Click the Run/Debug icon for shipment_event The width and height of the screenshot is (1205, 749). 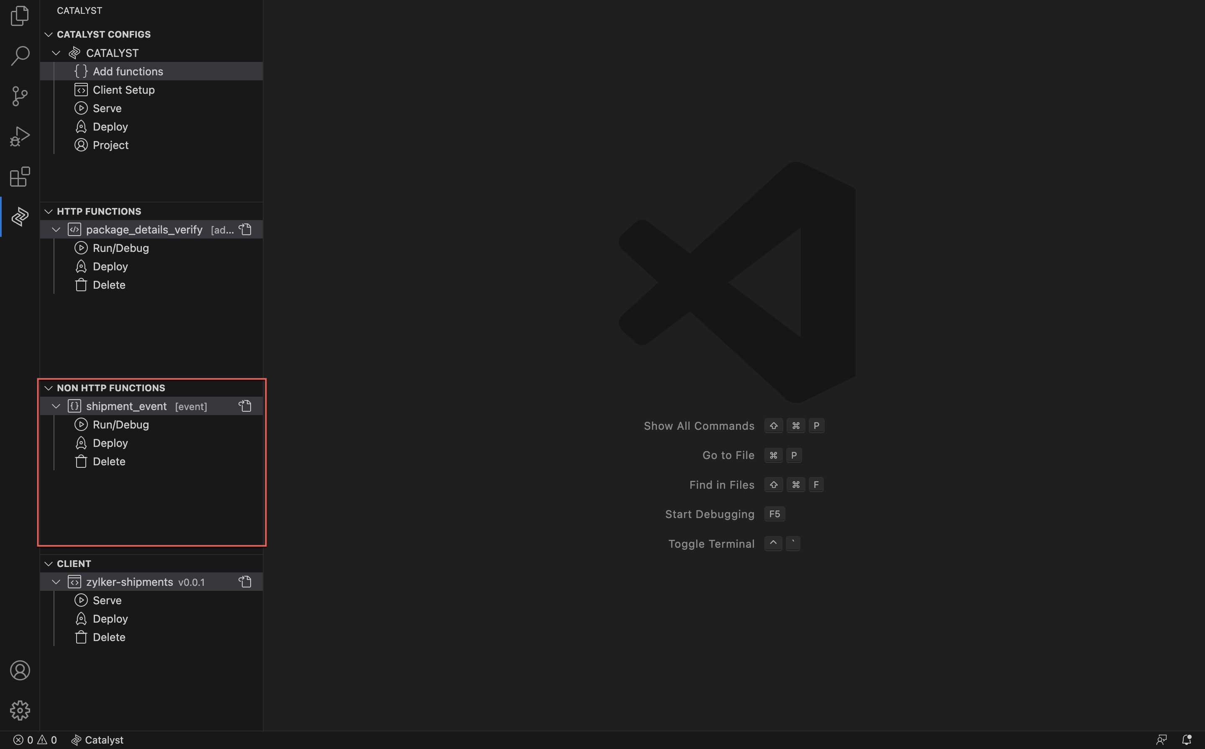point(81,424)
